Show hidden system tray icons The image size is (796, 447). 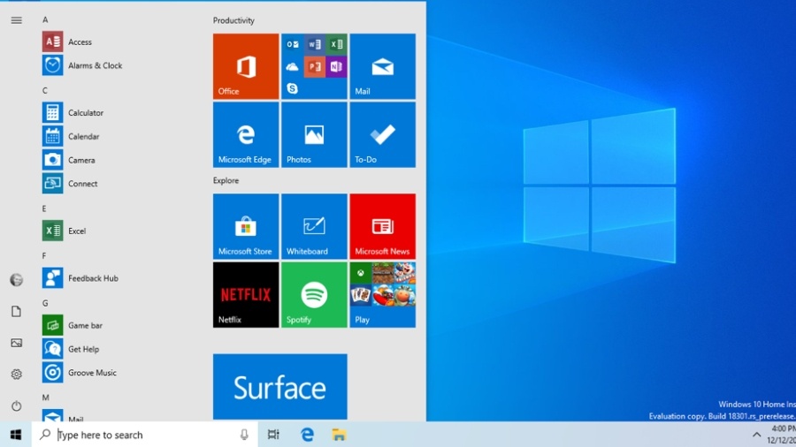tap(756, 435)
